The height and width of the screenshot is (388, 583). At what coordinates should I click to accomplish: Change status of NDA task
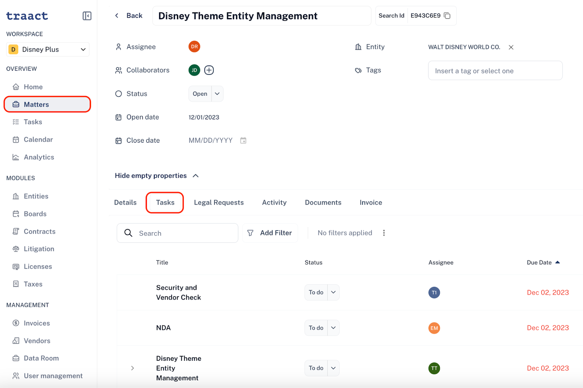point(333,328)
